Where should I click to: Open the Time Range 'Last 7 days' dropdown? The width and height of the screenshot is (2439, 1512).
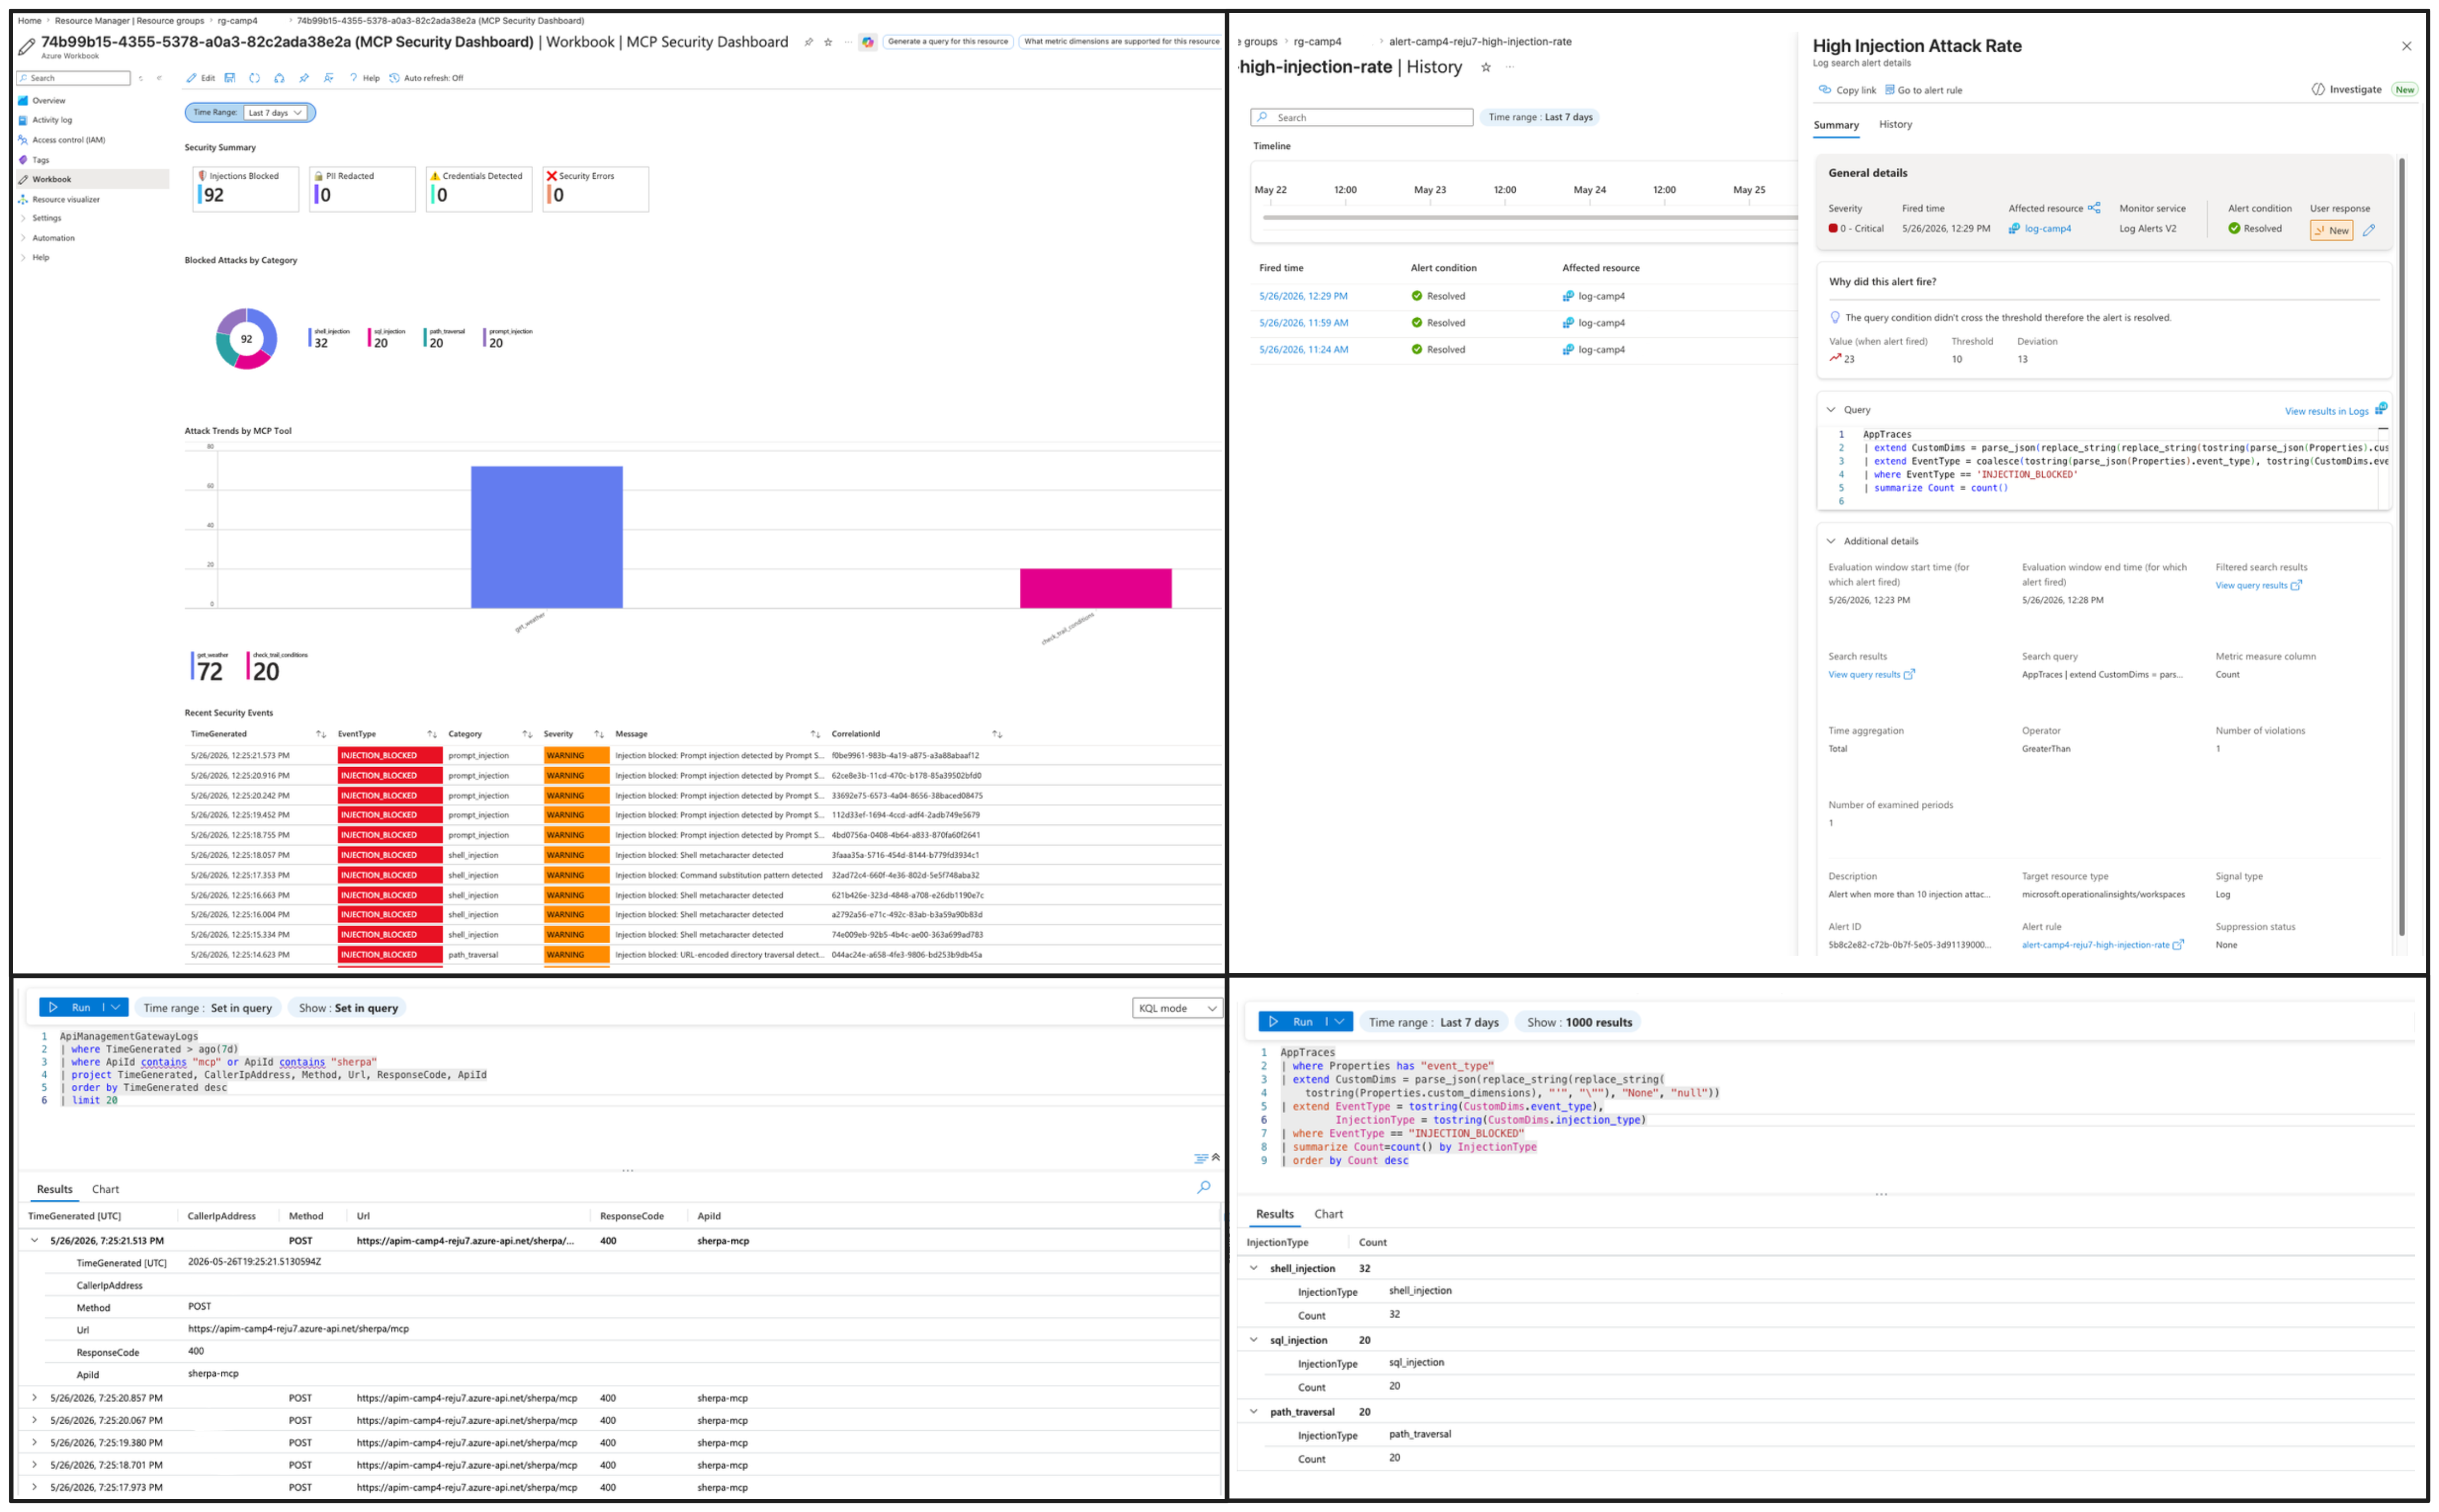click(275, 113)
